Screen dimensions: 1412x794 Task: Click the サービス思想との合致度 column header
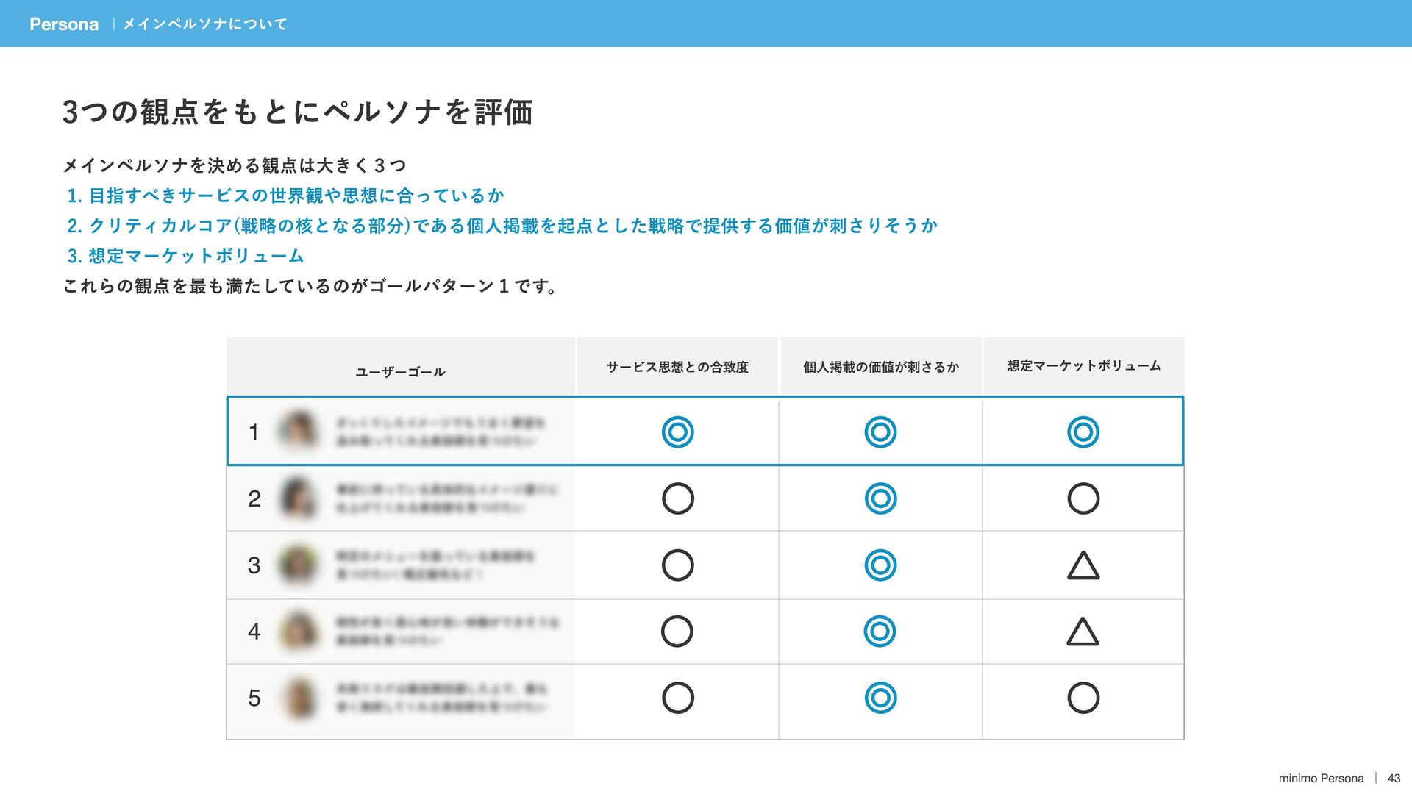tap(677, 367)
